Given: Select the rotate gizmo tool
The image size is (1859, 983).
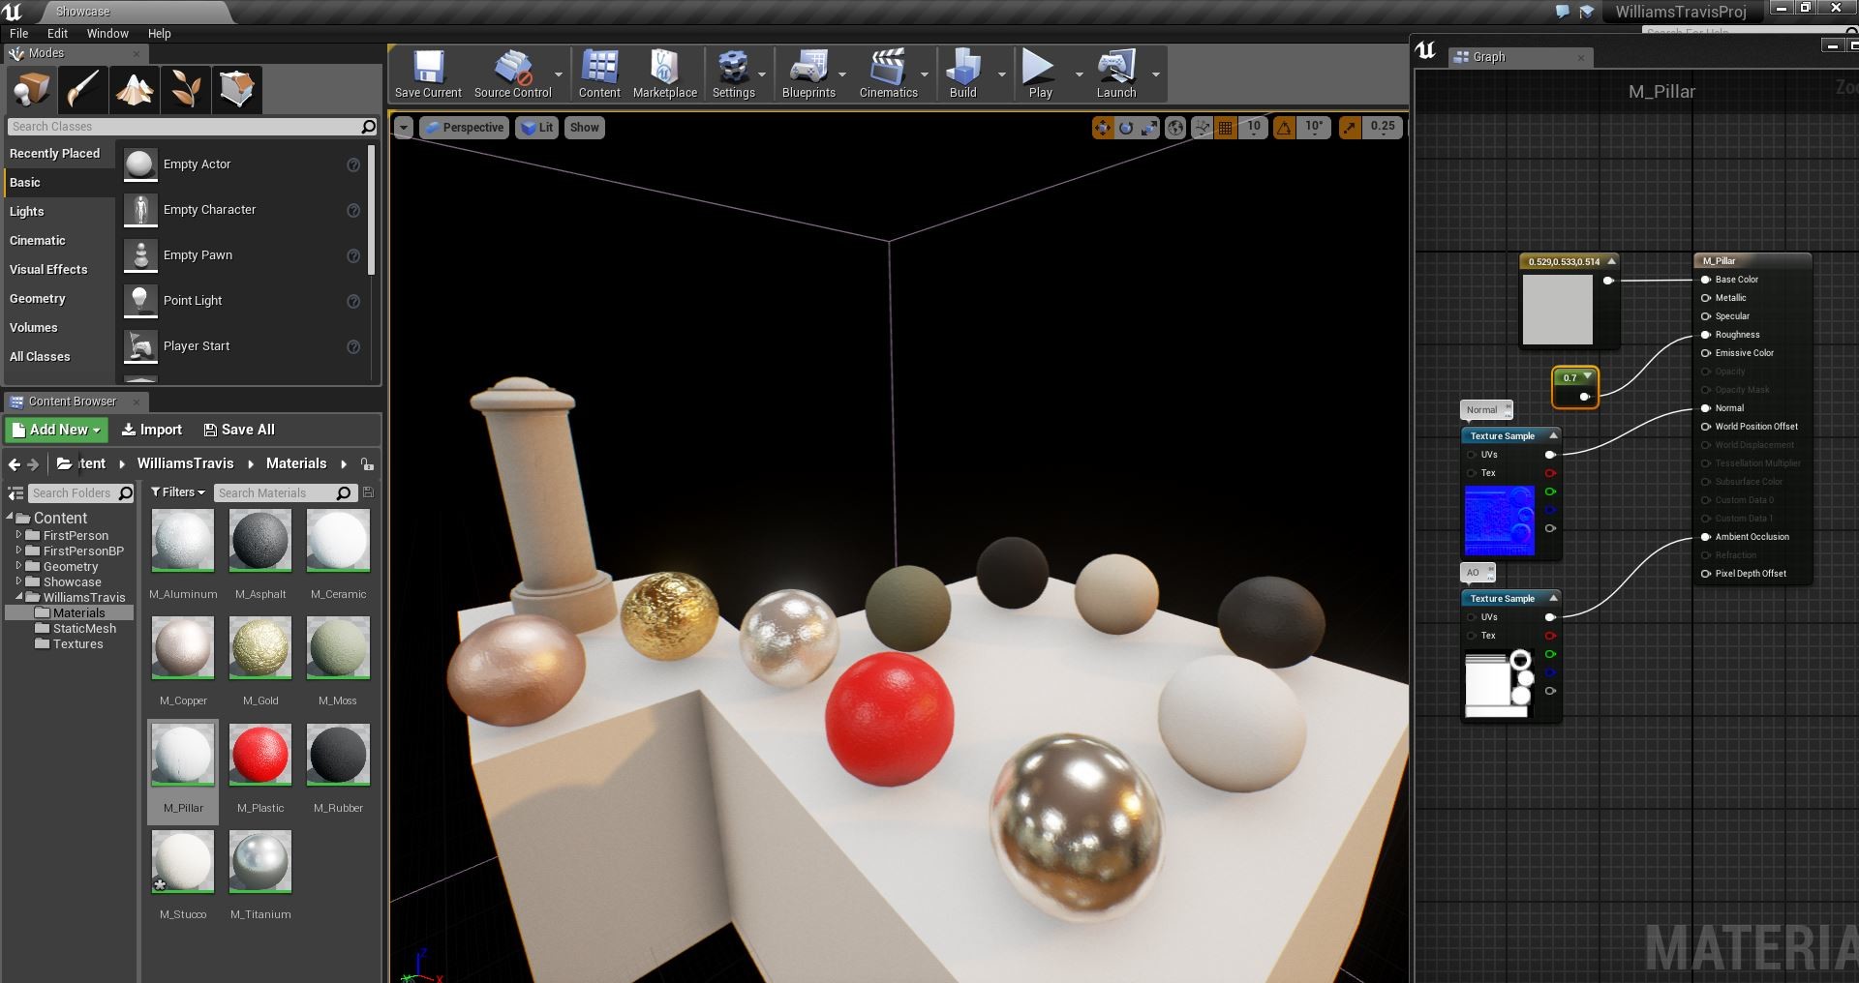Looking at the screenshot, I should pos(1126,128).
